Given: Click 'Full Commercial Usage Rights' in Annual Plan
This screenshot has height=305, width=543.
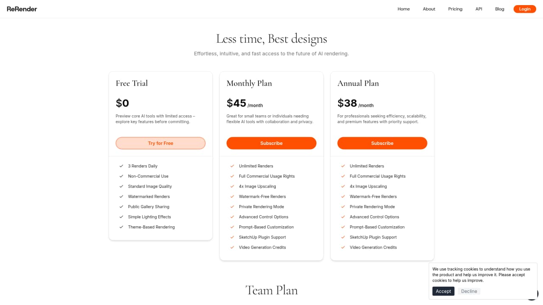Looking at the screenshot, I should 378,176.
